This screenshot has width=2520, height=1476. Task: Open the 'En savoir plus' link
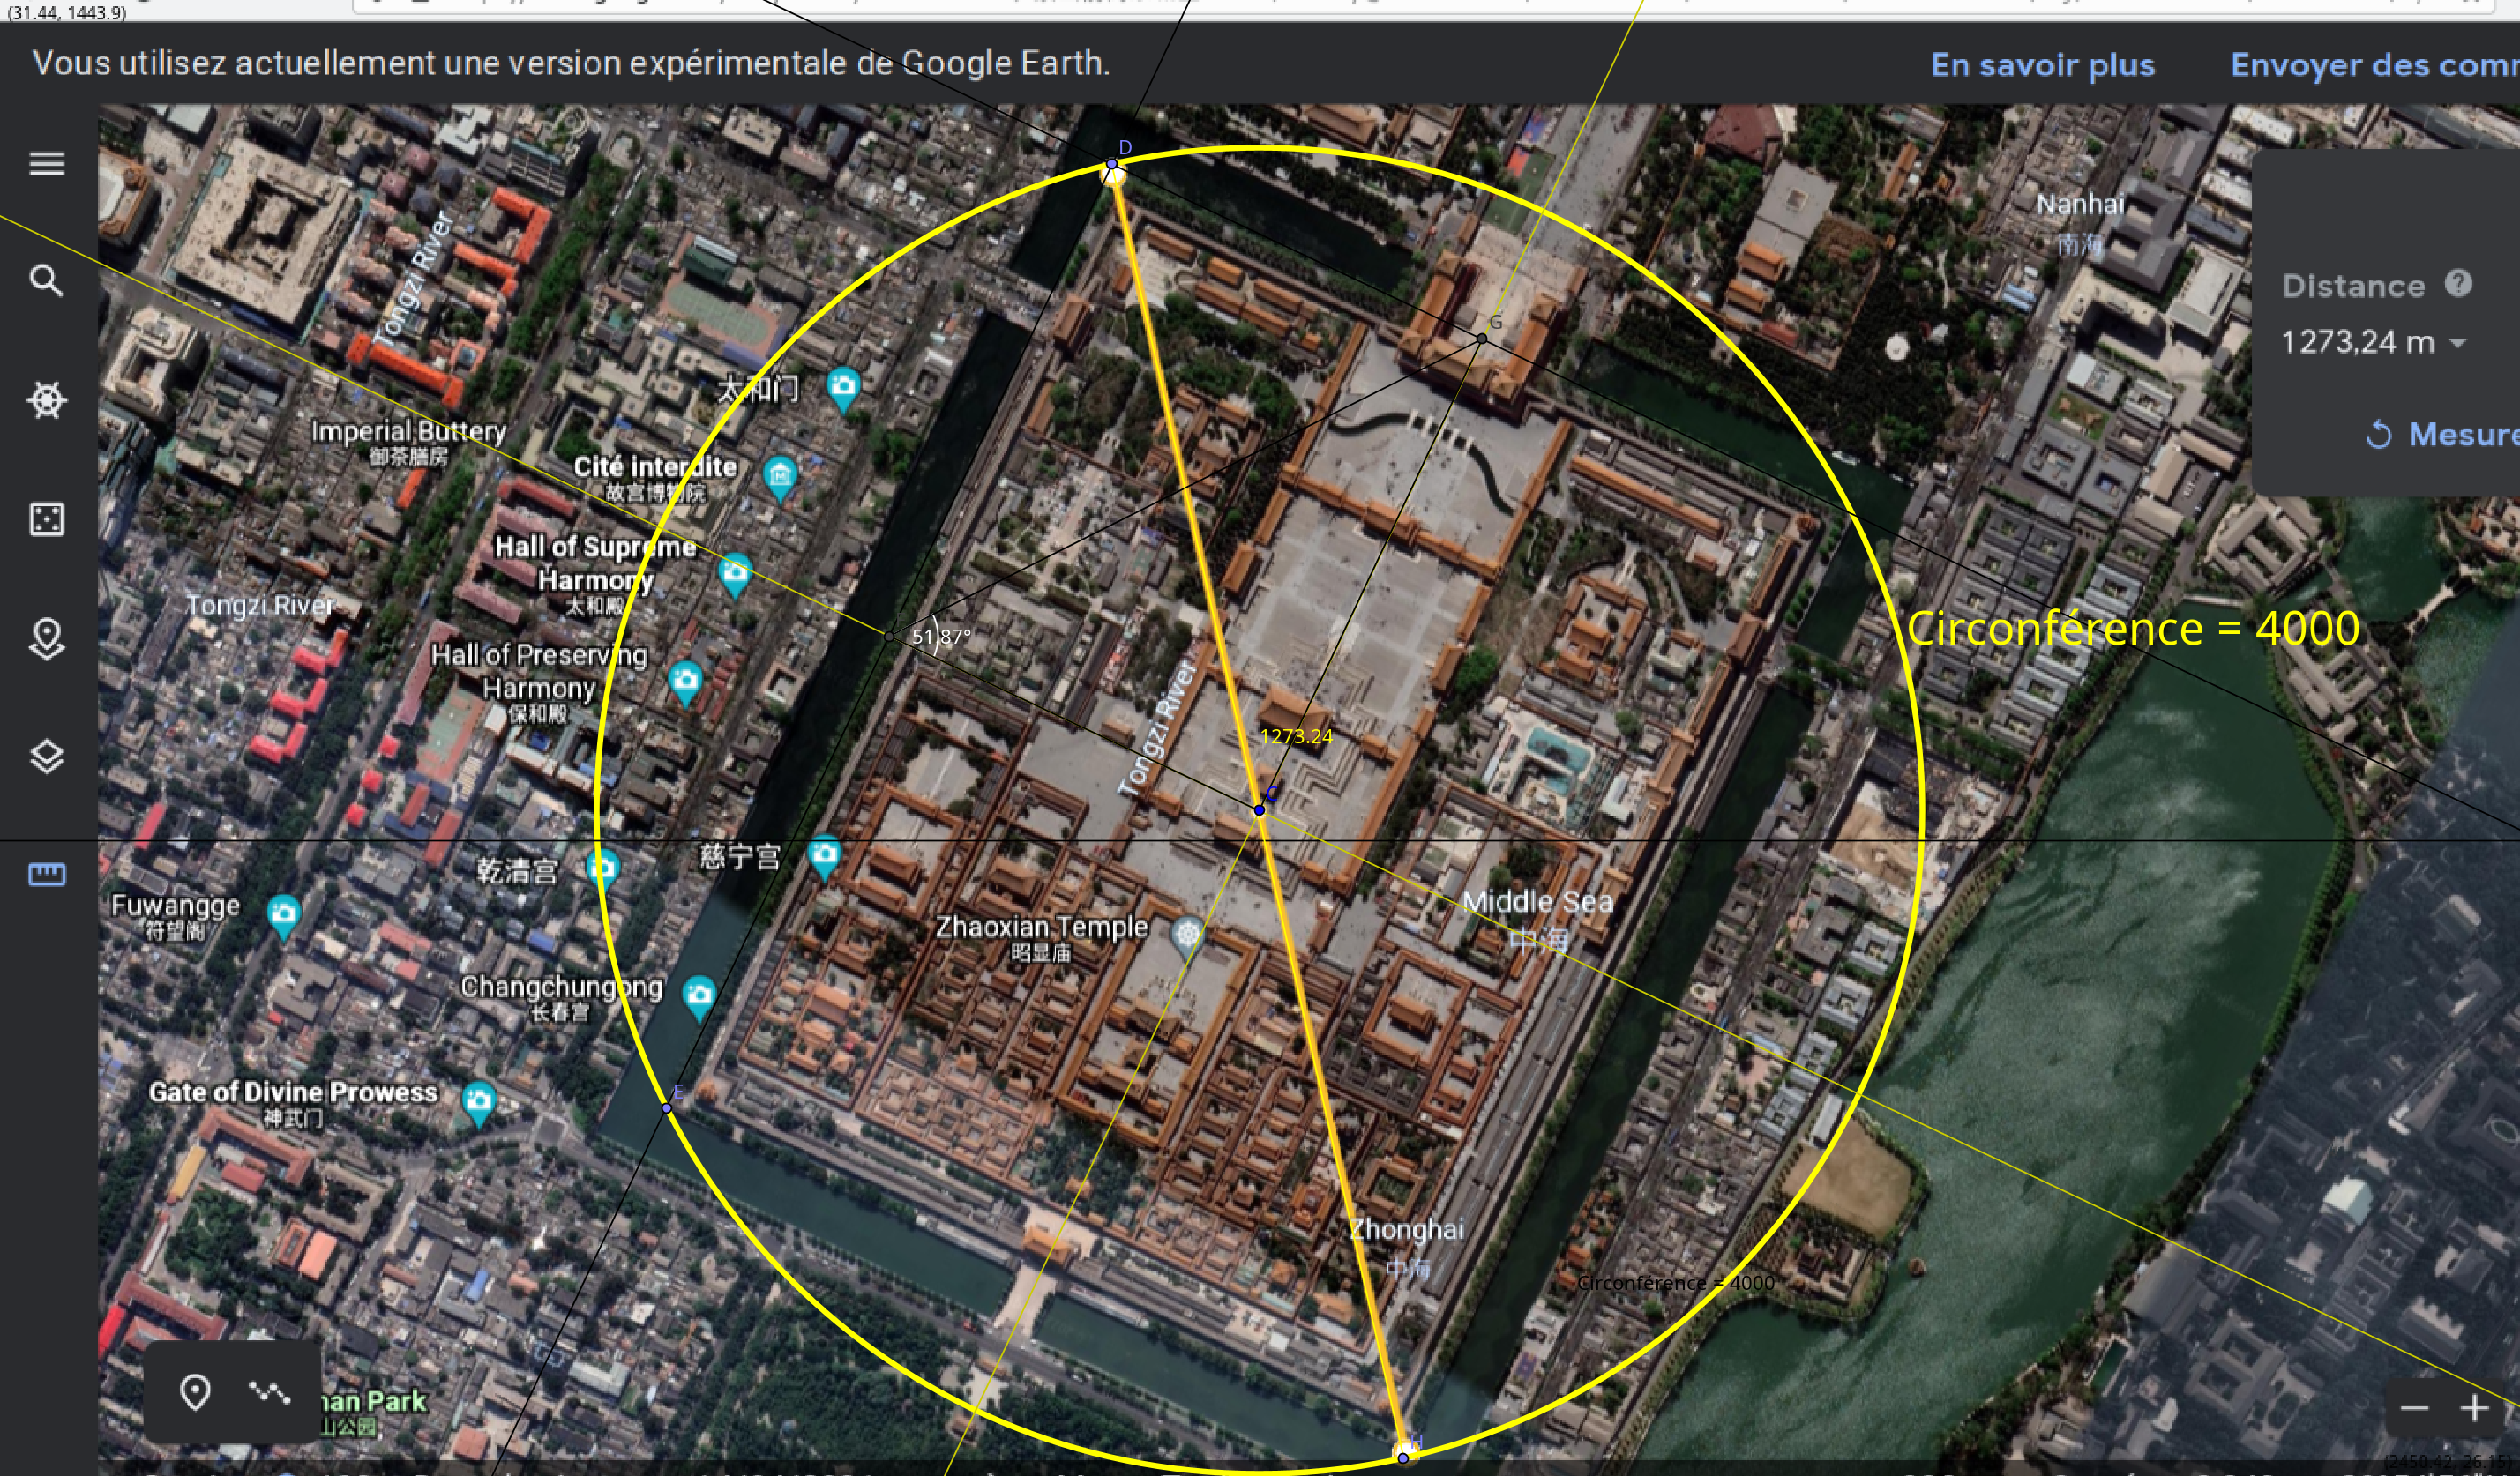[2042, 65]
